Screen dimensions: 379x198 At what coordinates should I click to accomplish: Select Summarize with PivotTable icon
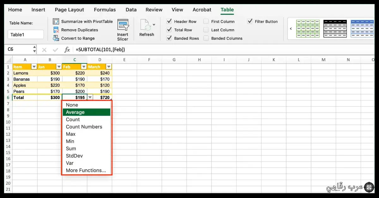[x=56, y=21]
